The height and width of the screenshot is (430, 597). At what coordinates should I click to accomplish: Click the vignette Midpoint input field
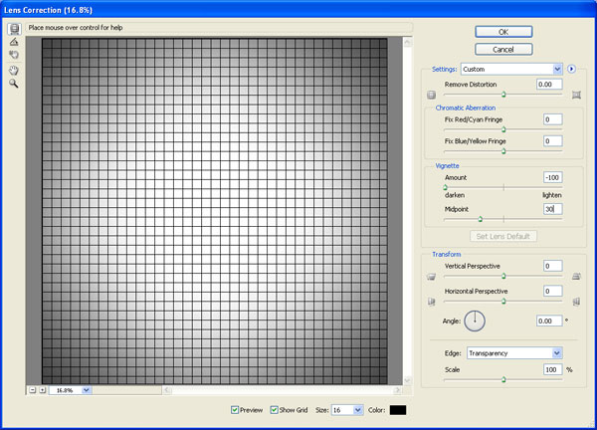click(x=551, y=209)
